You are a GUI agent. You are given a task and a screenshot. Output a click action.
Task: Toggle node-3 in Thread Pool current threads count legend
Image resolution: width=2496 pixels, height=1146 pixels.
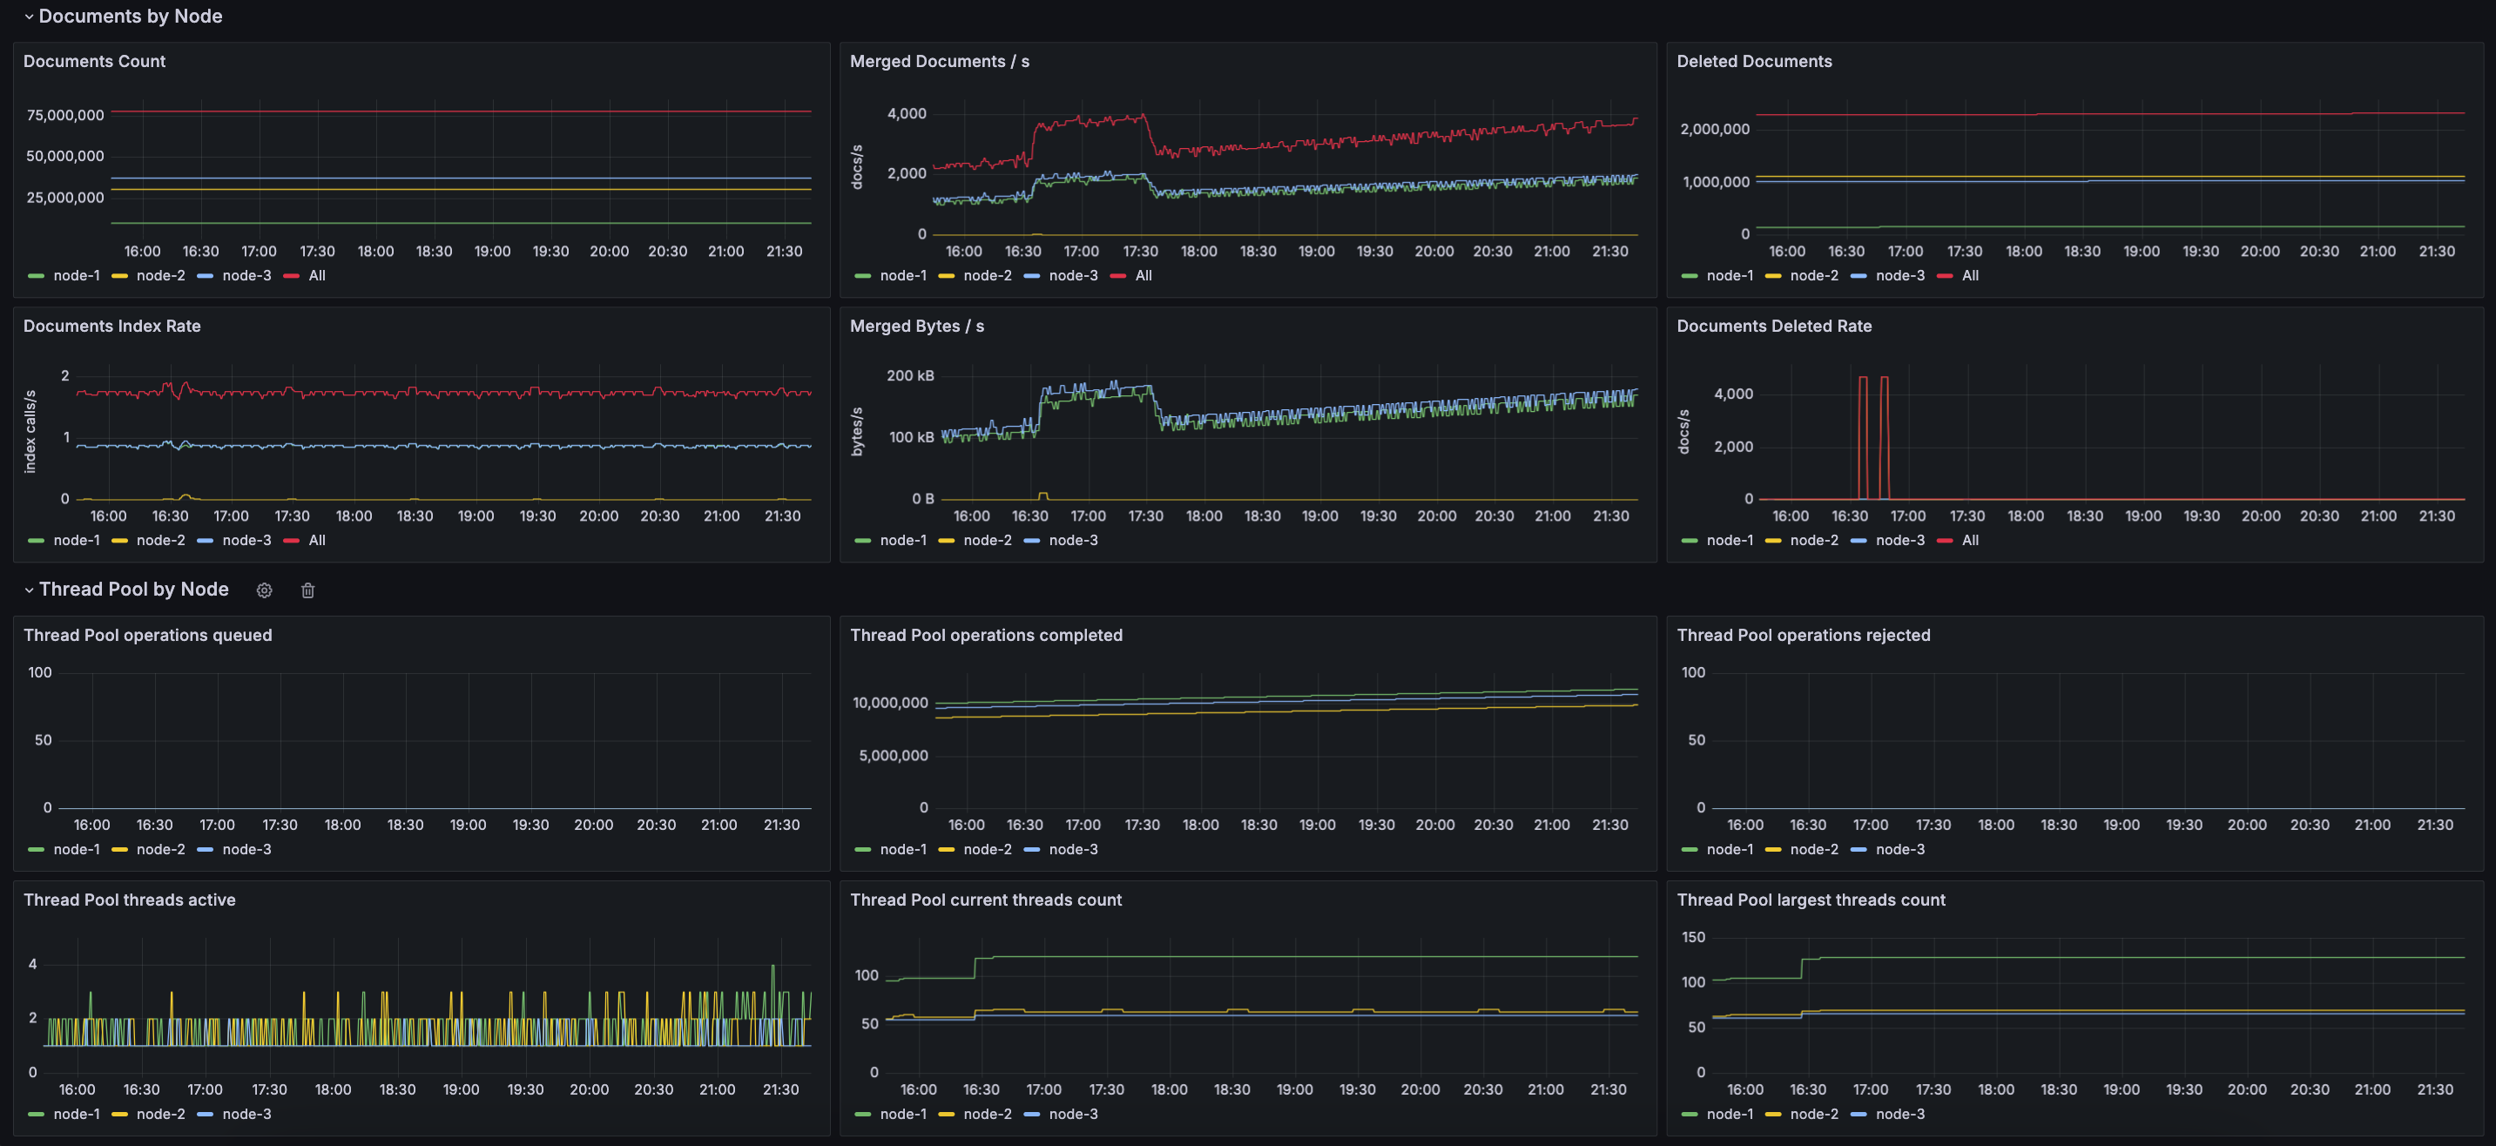(1074, 1114)
